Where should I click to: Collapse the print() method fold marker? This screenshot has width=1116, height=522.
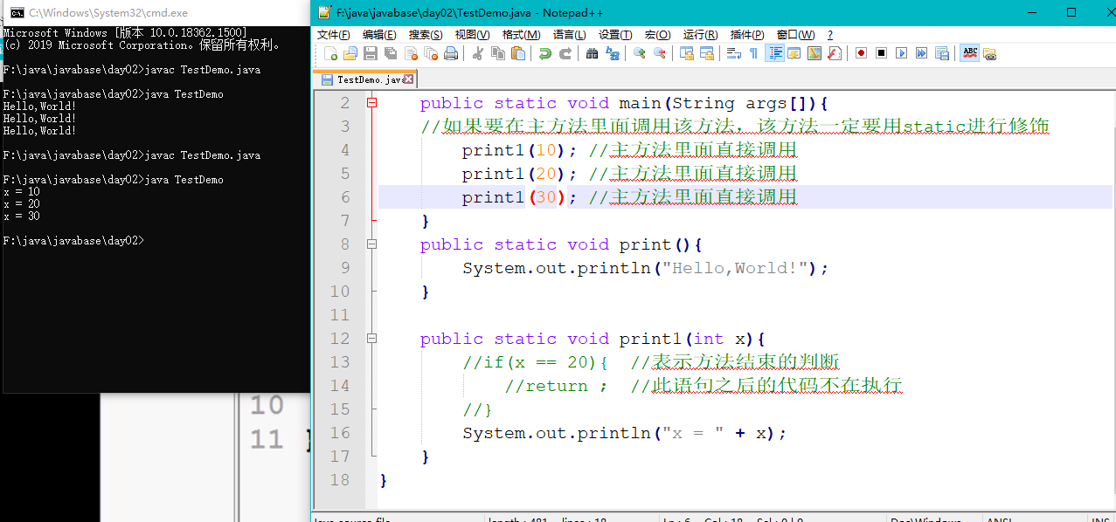[x=371, y=244]
